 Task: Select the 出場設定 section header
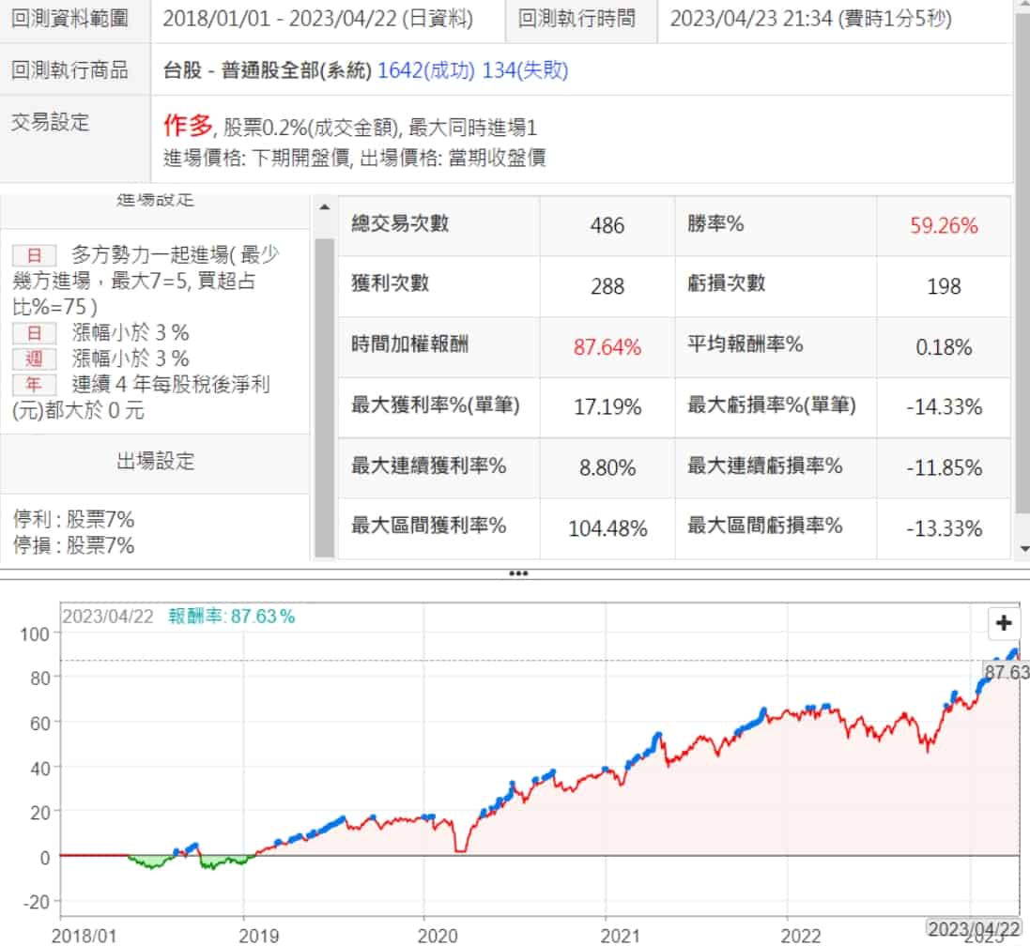click(x=156, y=461)
